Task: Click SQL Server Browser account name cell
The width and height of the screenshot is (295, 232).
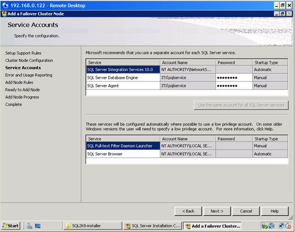Action: pos(188,154)
